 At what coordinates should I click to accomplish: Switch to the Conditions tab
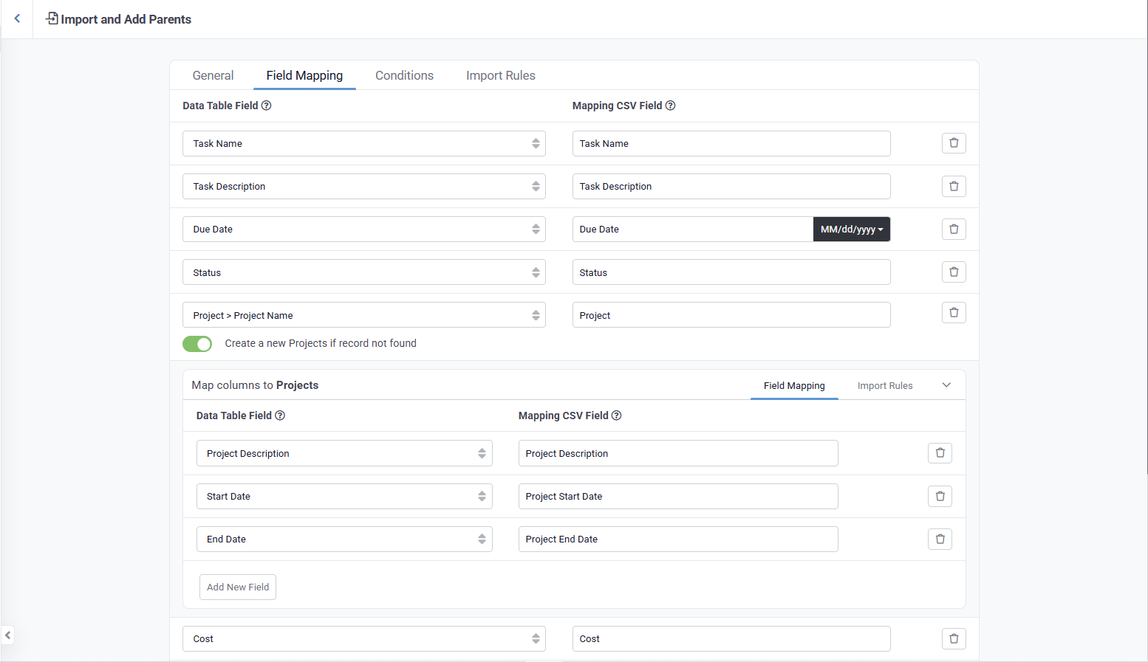point(404,75)
